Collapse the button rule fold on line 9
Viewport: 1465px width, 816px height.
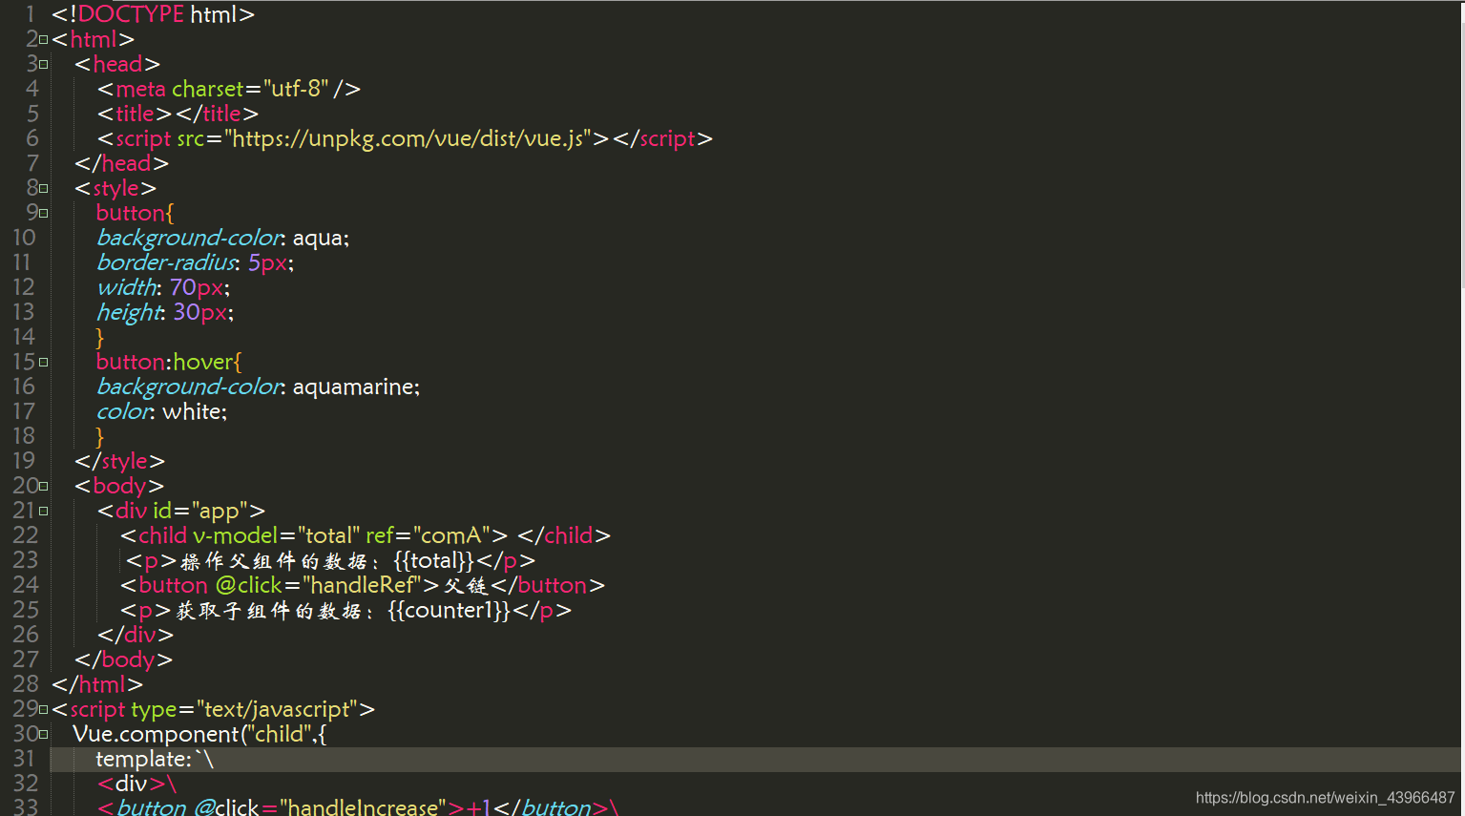click(43, 214)
